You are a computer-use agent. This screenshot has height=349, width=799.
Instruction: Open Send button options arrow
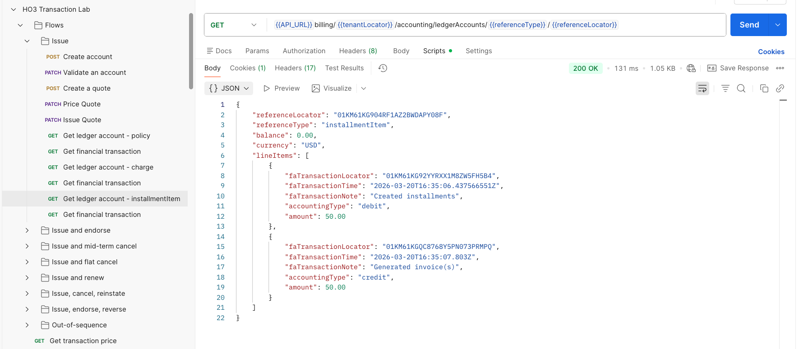(x=777, y=25)
